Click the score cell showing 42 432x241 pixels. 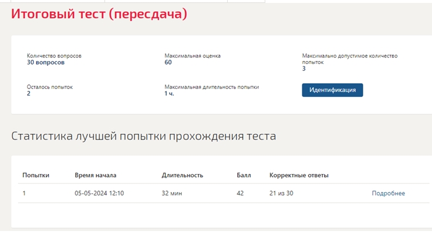pos(240,193)
